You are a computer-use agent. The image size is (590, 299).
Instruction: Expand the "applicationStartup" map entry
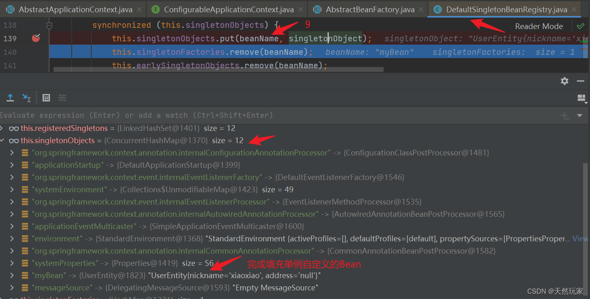click(x=12, y=165)
